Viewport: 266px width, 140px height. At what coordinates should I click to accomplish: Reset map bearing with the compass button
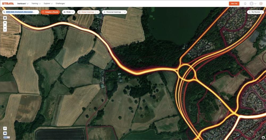pyautogui.click(x=5, y=30)
